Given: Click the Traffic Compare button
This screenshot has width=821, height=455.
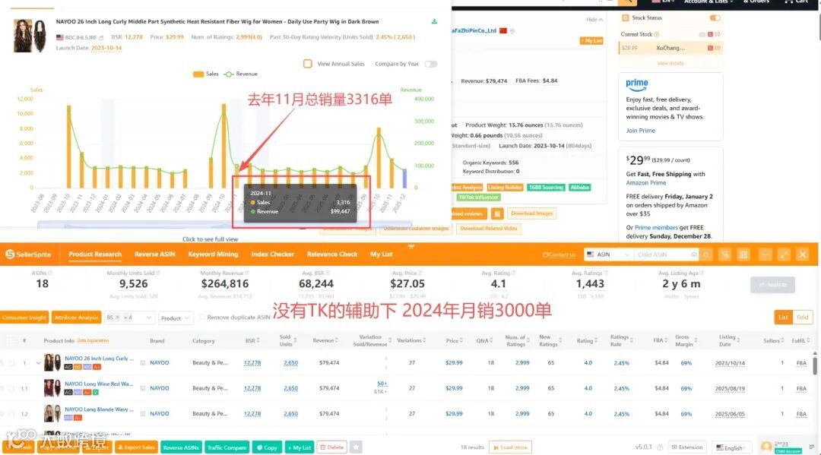Looking at the screenshot, I should [227, 447].
